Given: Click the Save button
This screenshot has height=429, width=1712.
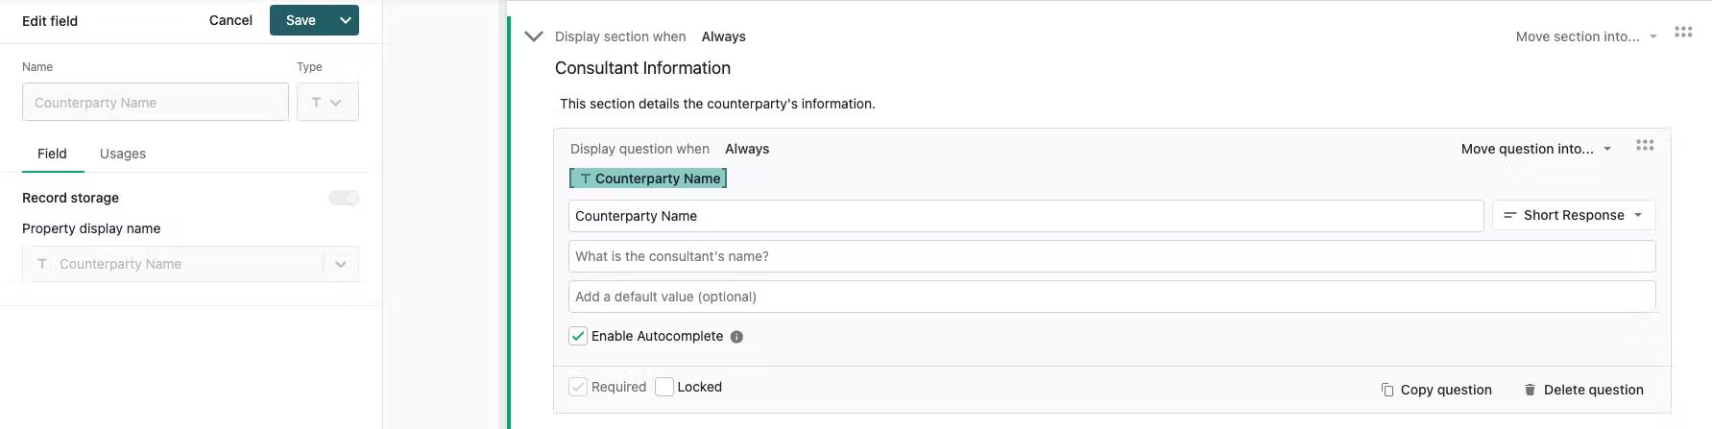Looking at the screenshot, I should (x=301, y=20).
